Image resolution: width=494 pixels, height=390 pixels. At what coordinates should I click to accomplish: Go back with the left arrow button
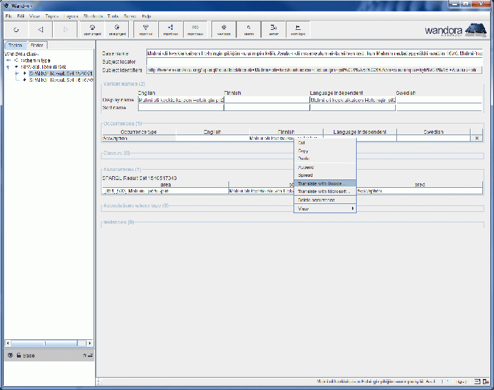coord(40,29)
